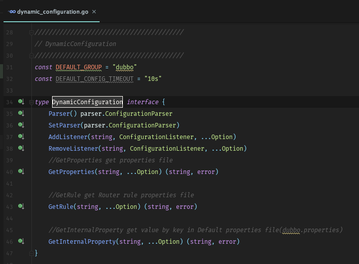Collapse comment block fold marker at line 28

click(31, 32)
